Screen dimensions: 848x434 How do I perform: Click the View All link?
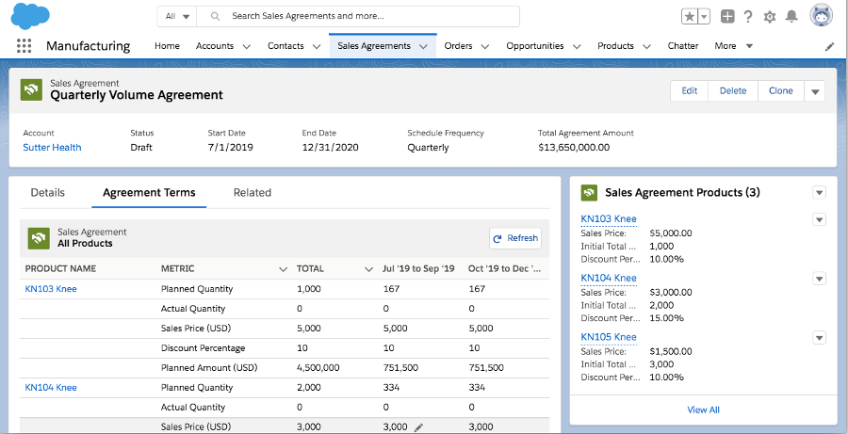[x=703, y=410]
